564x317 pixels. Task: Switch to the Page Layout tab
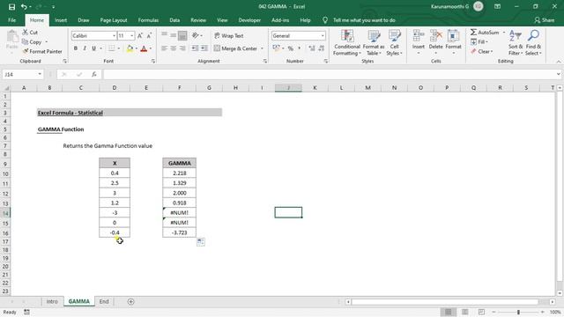point(114,20)
